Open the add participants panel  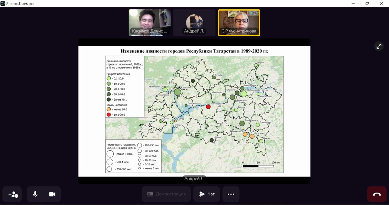click(13, 194)
